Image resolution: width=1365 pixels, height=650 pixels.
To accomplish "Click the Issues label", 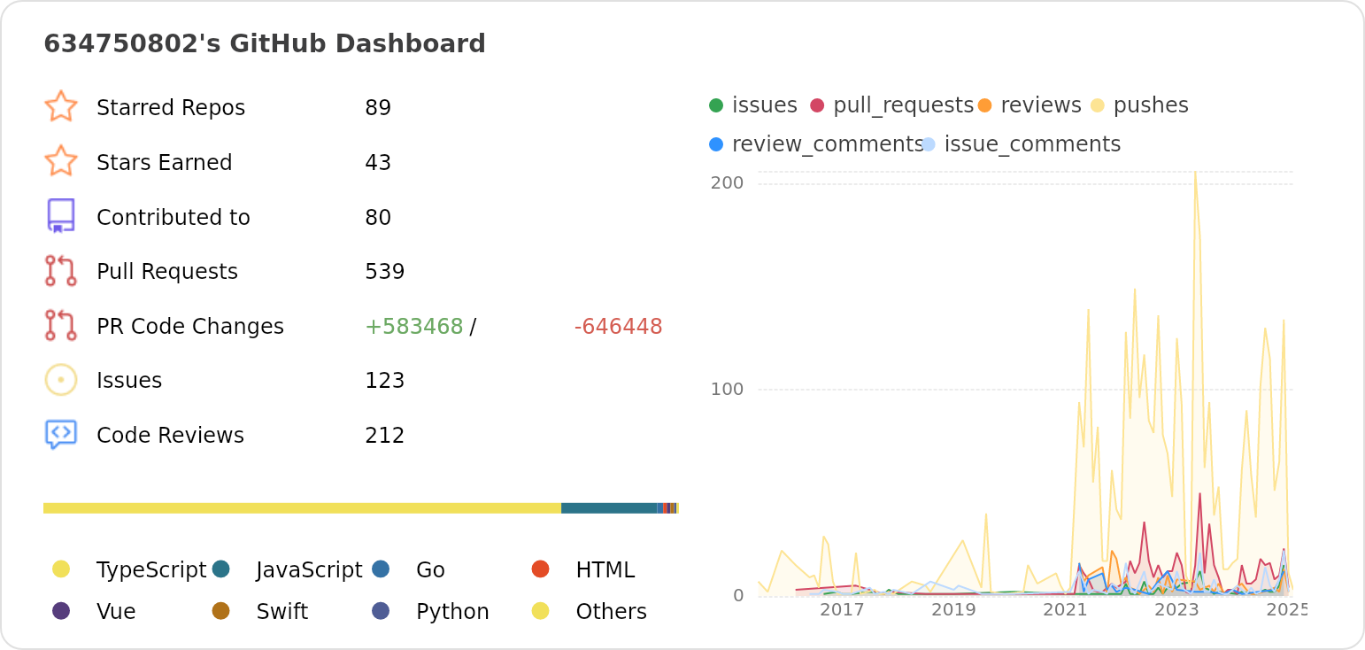I will (129, 381).
